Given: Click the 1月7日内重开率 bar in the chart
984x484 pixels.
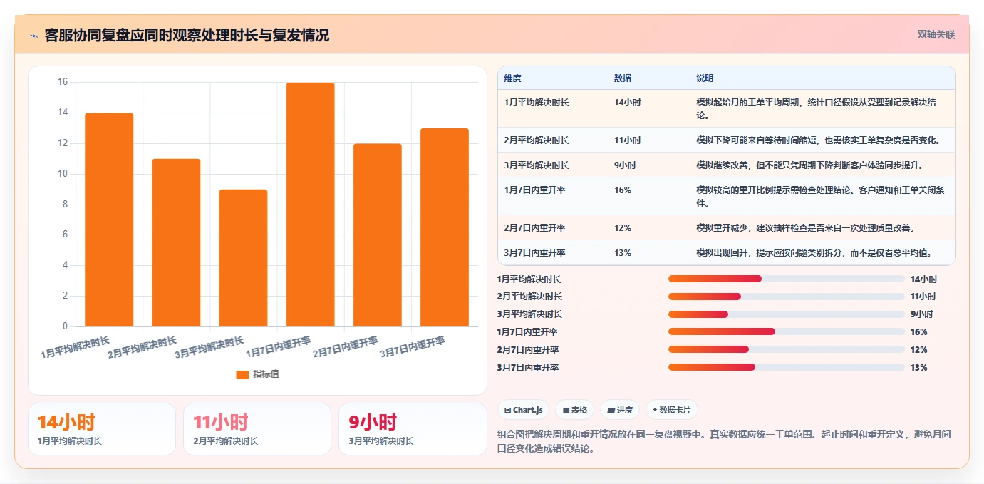Looking at the screenshot, I should [x=310, y=205].
